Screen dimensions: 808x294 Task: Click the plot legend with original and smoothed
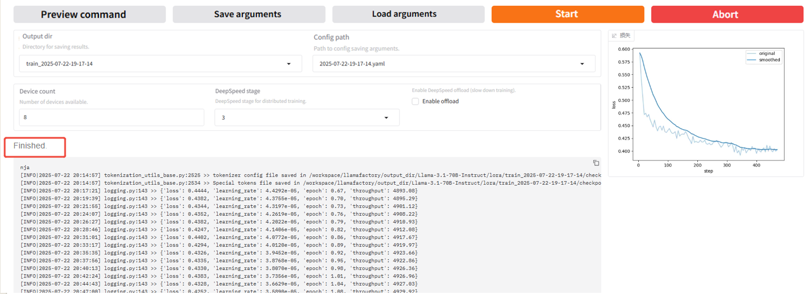[x=763, y=57]
